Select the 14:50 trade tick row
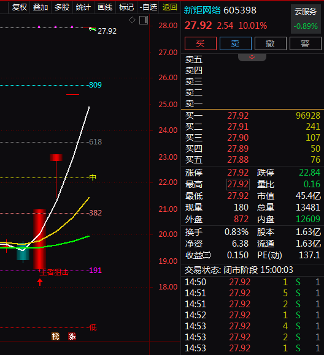 point(252,282)
